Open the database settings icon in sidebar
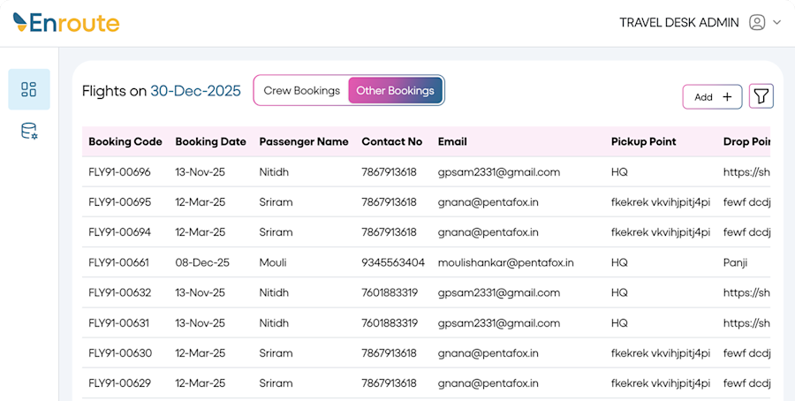This screenshot has width=795, height=401. (x=29, y=131)
